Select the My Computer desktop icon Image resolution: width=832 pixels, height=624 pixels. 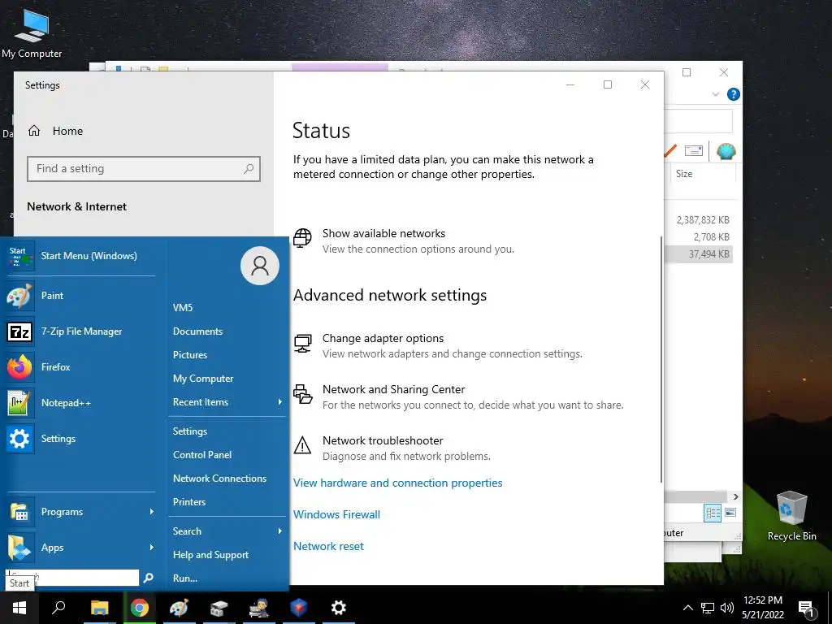[32, 33]
